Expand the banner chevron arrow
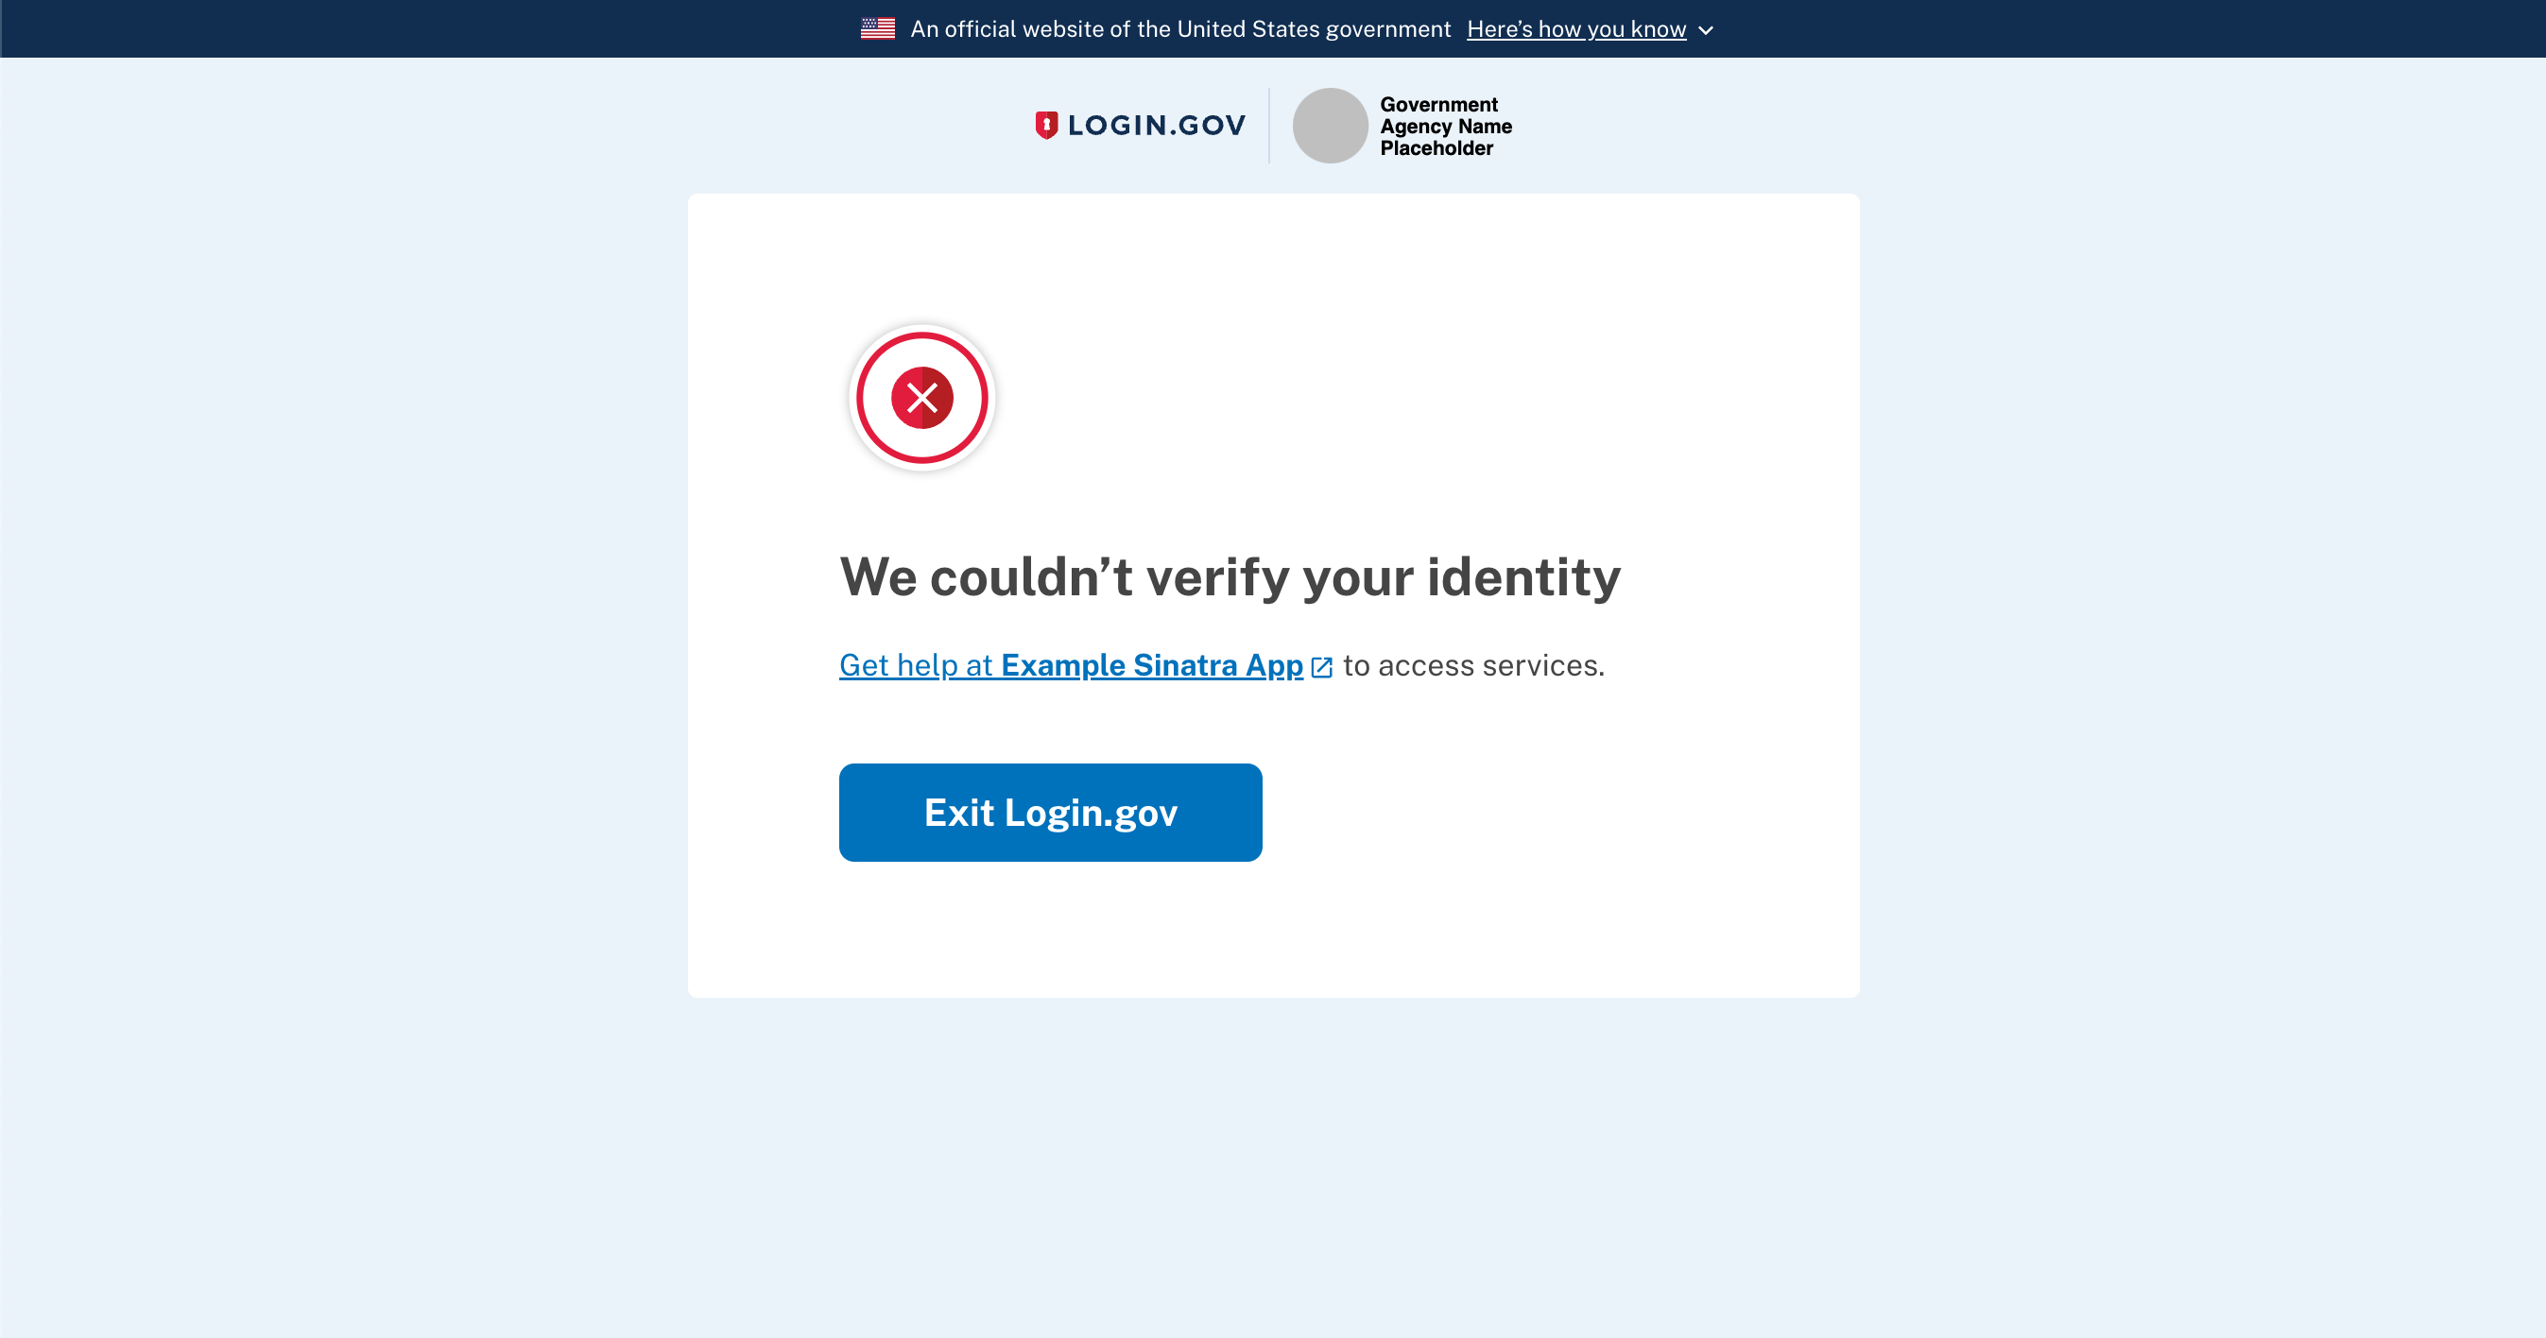 pos(1705,30)
